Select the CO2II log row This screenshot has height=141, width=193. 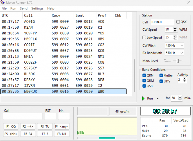click(64, 45)
